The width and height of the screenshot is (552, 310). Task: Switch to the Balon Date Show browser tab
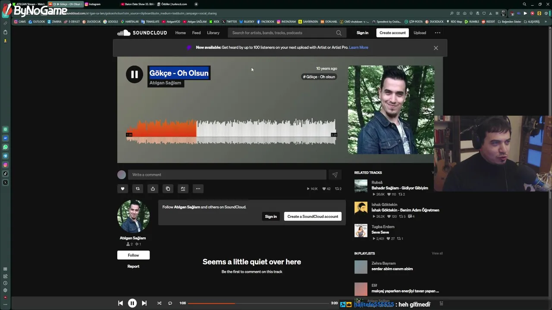point(137,4)
